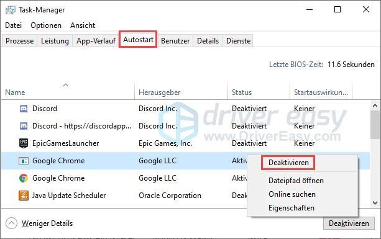The width and height of the screenshot is (381, 239).
Task: Click the Discord discordapp row icon
Action: [x=24, y=126]
